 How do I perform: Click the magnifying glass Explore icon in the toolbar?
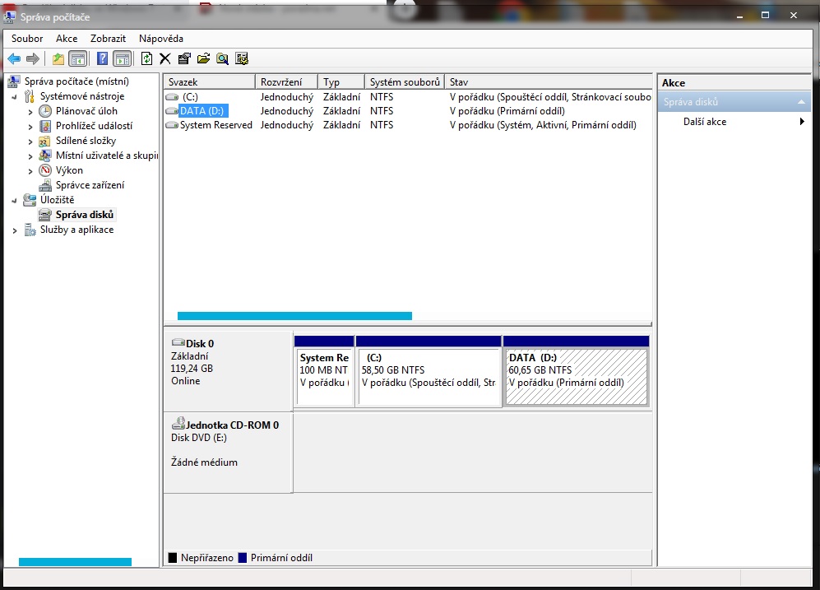point(222,58)
